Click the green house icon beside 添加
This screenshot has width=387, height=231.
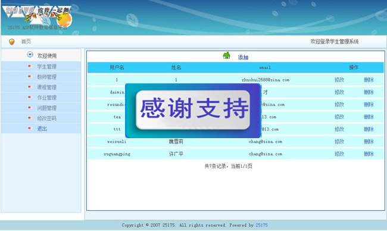226,56
